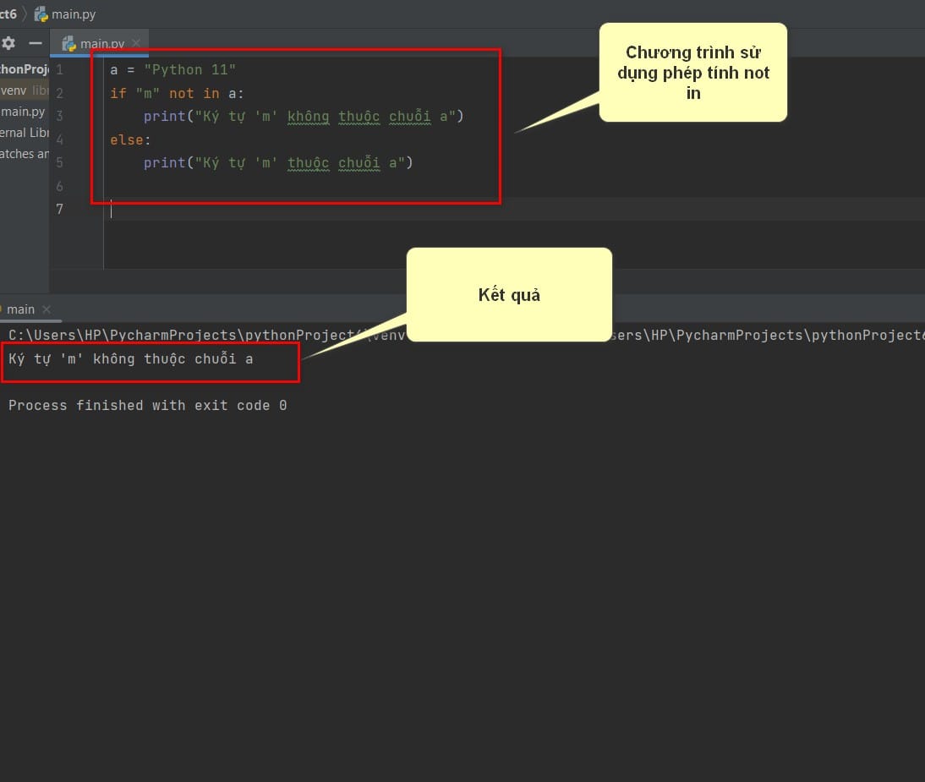Select the pythonProject root tree node
Image resolution: width=925 pixels, height=782 pixels.
[x=24, y=69]
